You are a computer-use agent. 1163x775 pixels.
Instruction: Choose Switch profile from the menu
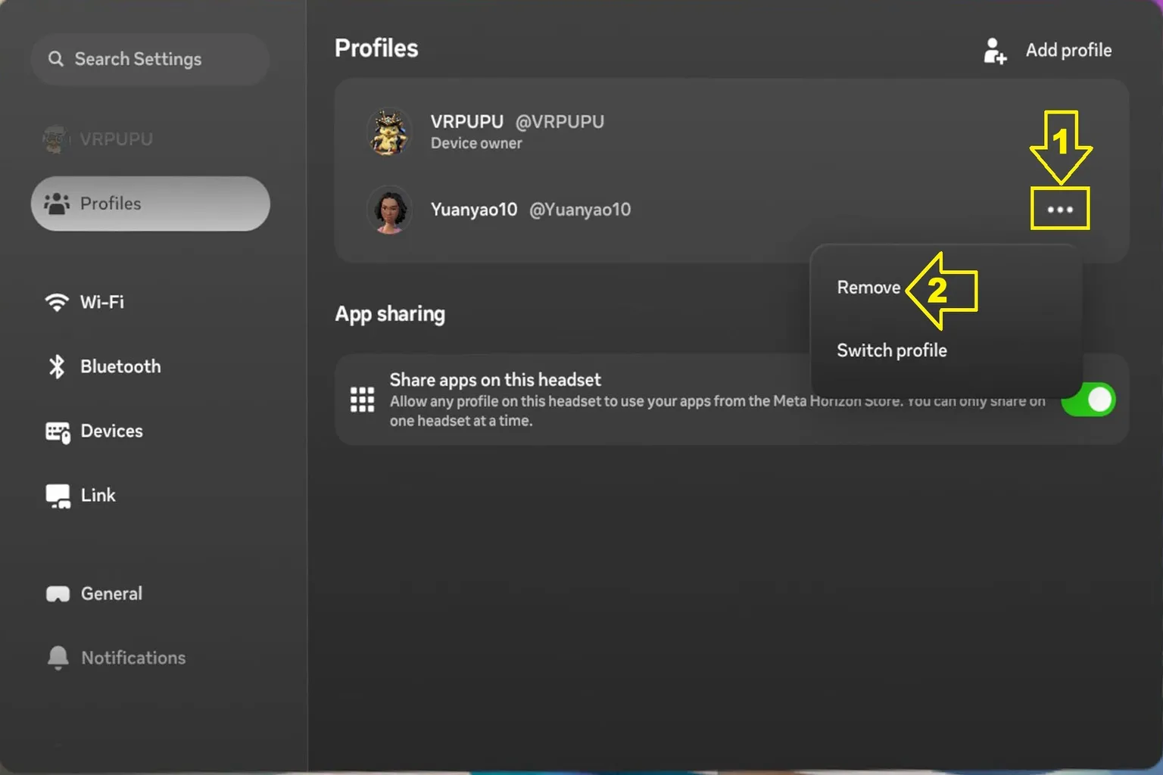[x=892, y=350]
